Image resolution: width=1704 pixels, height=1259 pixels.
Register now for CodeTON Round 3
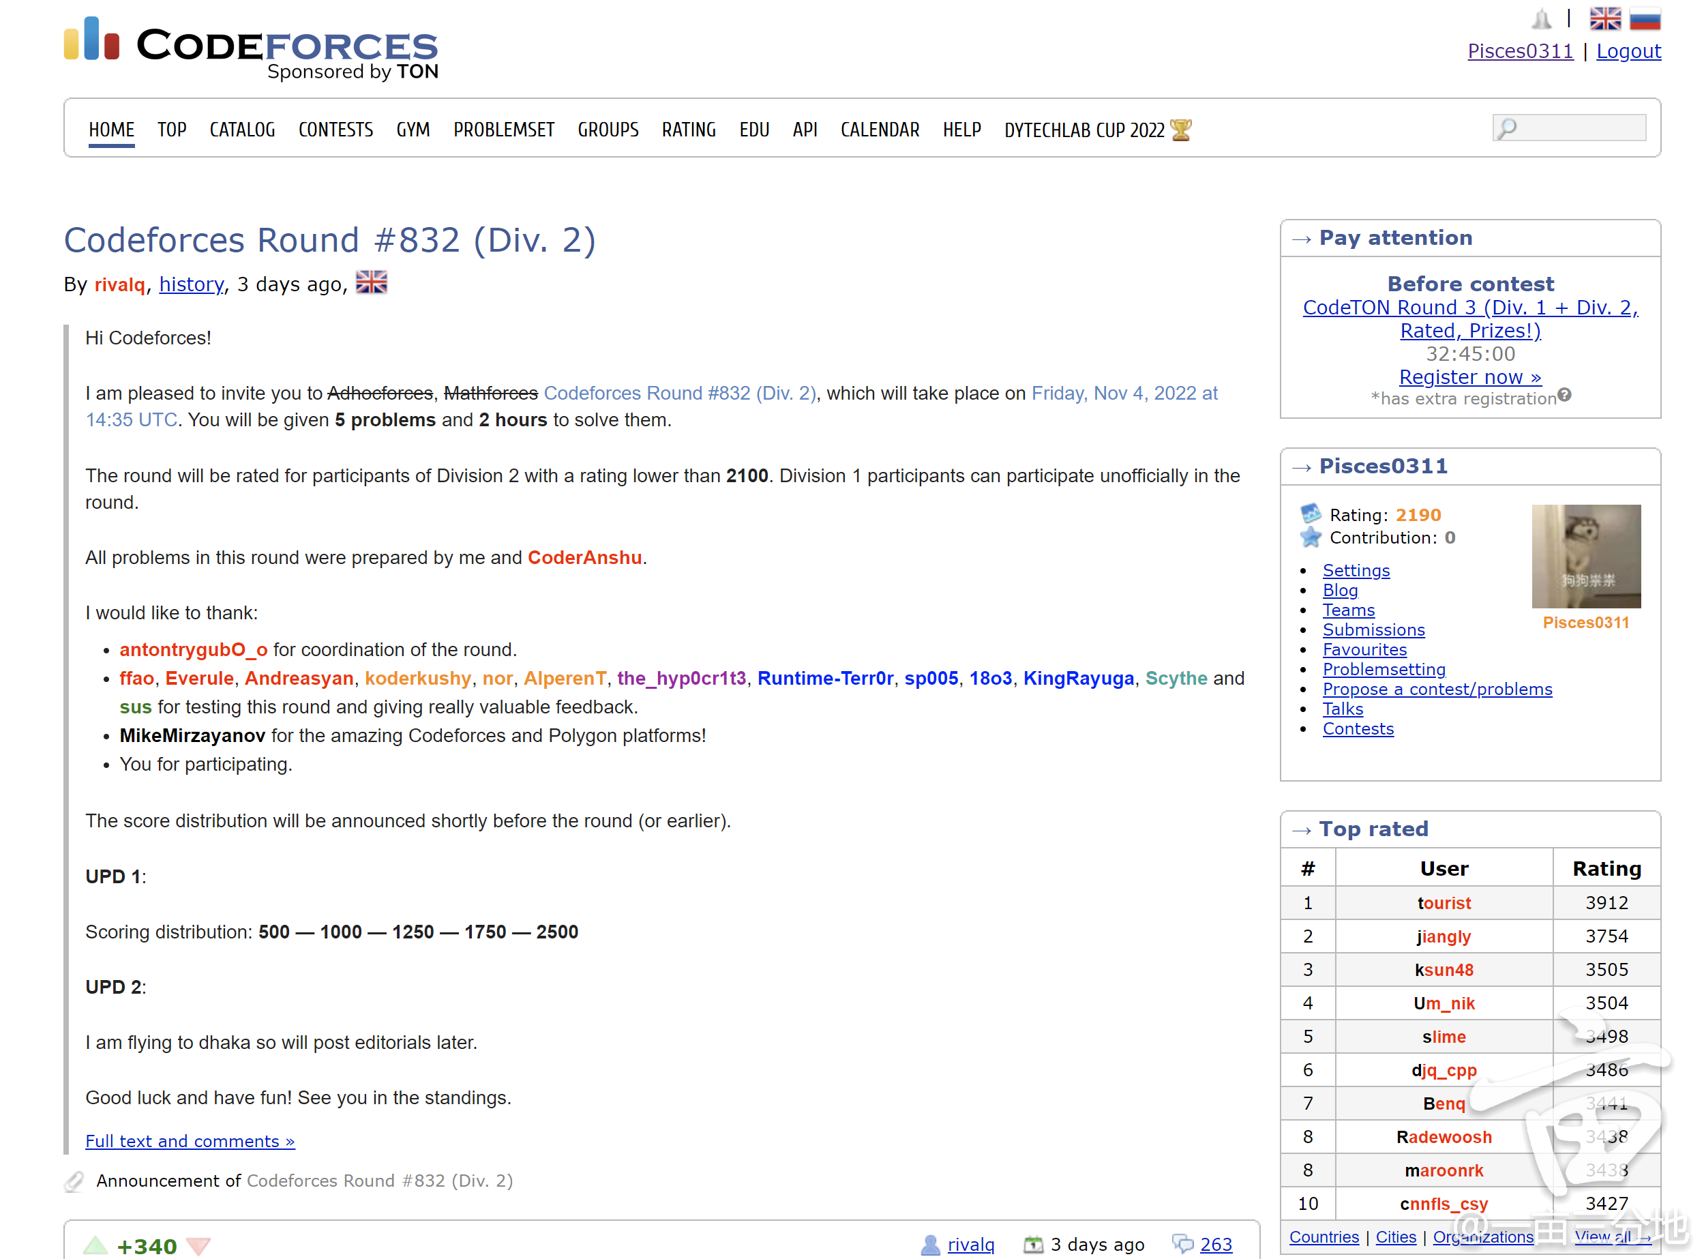click(x=1469, y=376)
